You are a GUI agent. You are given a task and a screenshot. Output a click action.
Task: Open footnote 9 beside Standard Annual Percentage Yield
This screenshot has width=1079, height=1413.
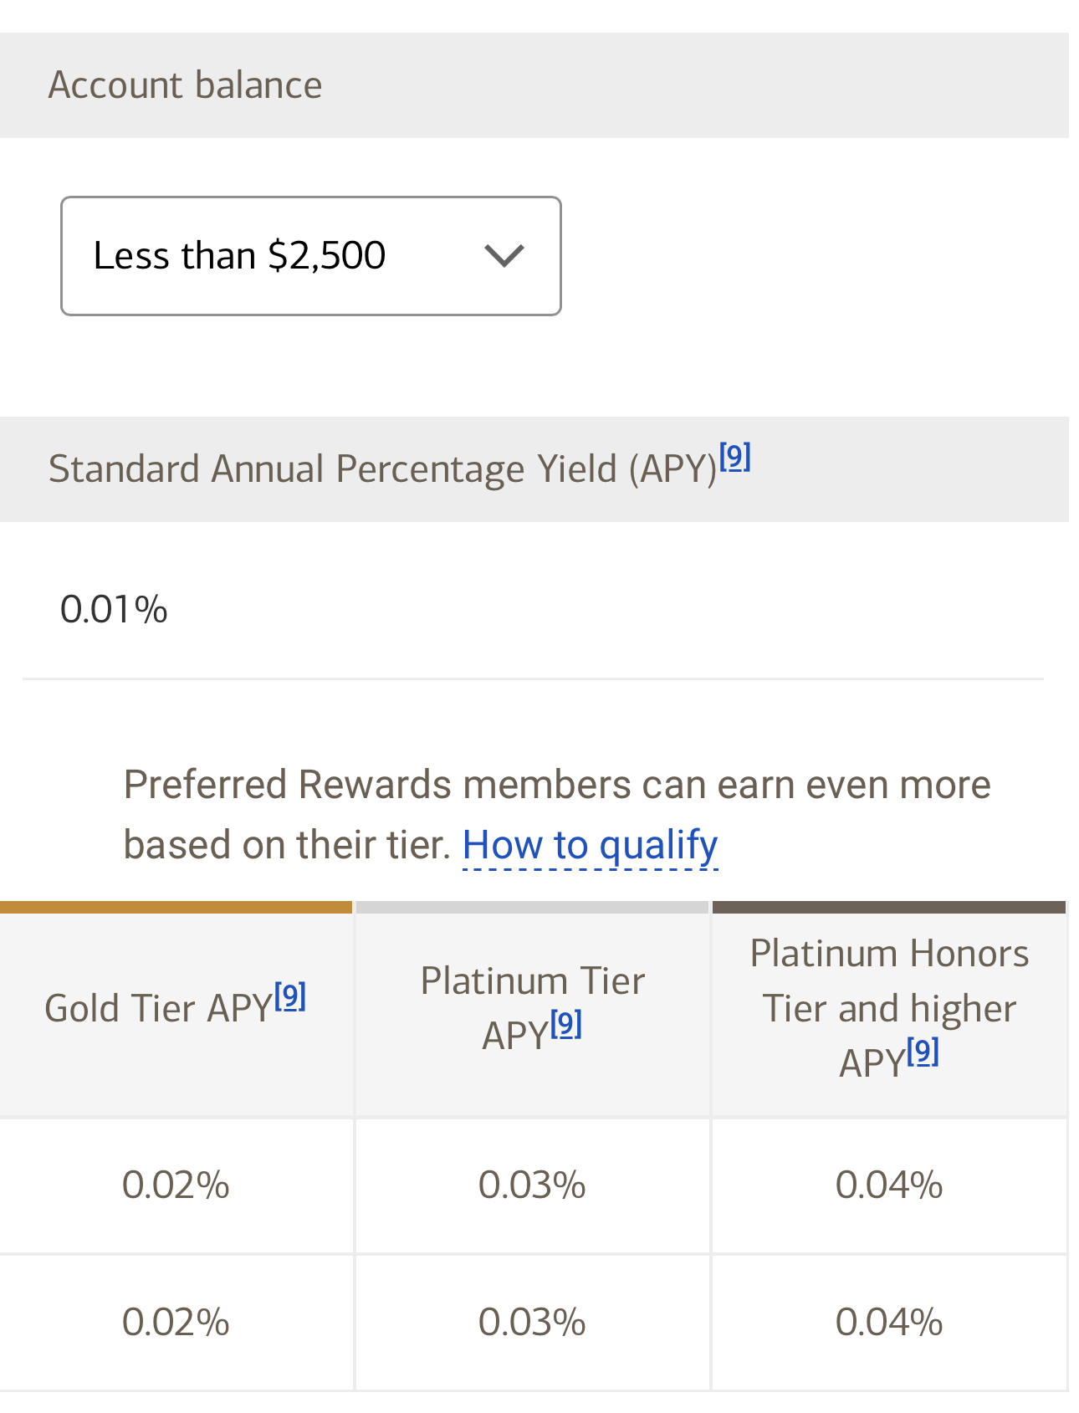click(x=735, y=457)
